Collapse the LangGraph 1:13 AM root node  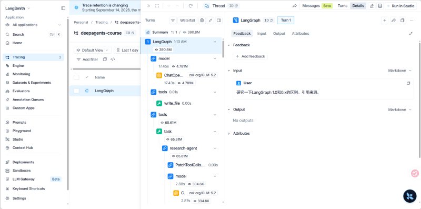click(x=215, y=42)
